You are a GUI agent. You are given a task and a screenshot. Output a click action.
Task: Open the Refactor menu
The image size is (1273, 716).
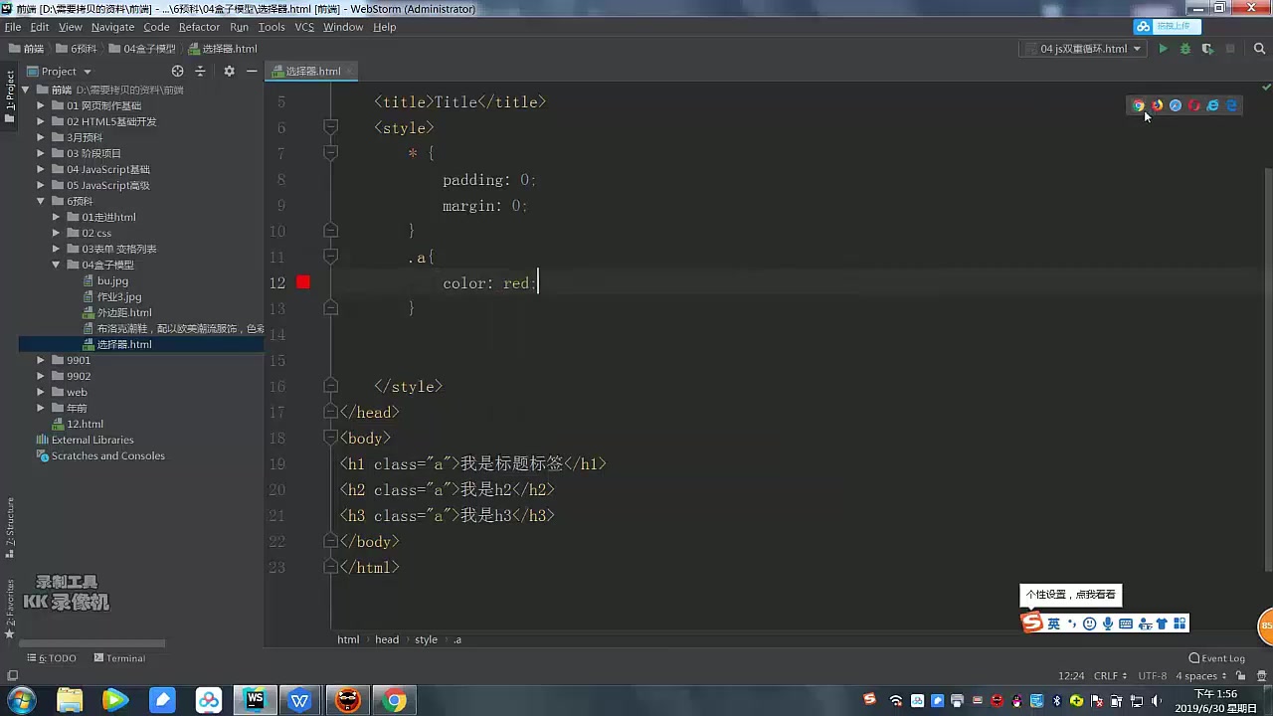coord(199,27)
